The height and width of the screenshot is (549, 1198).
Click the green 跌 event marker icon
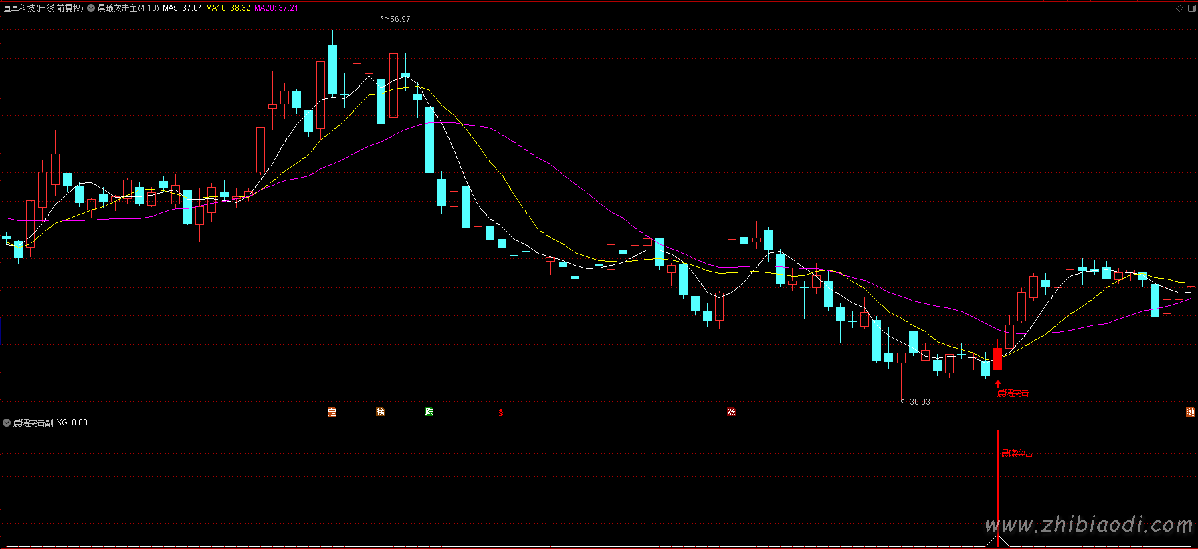click(x=429, y=412)
